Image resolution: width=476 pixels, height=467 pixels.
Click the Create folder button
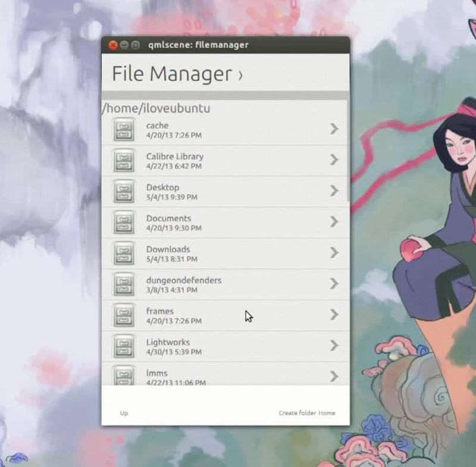coord(297,413)
